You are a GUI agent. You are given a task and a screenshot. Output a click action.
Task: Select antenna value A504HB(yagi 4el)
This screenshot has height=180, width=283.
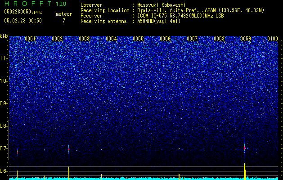[x=159, y=21]
